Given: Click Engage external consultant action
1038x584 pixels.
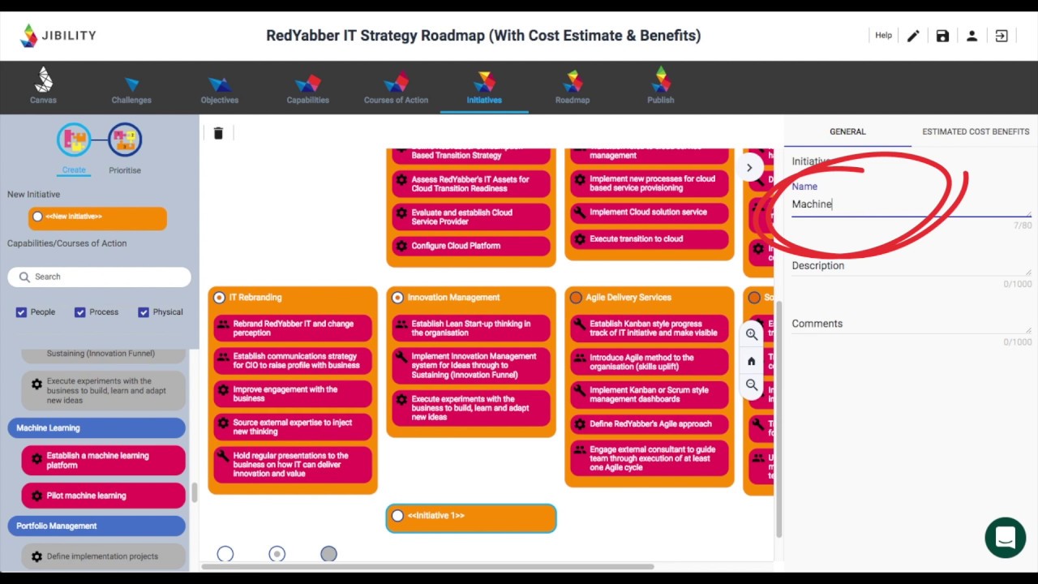Looking at the screenshot, I should [650, 458].
